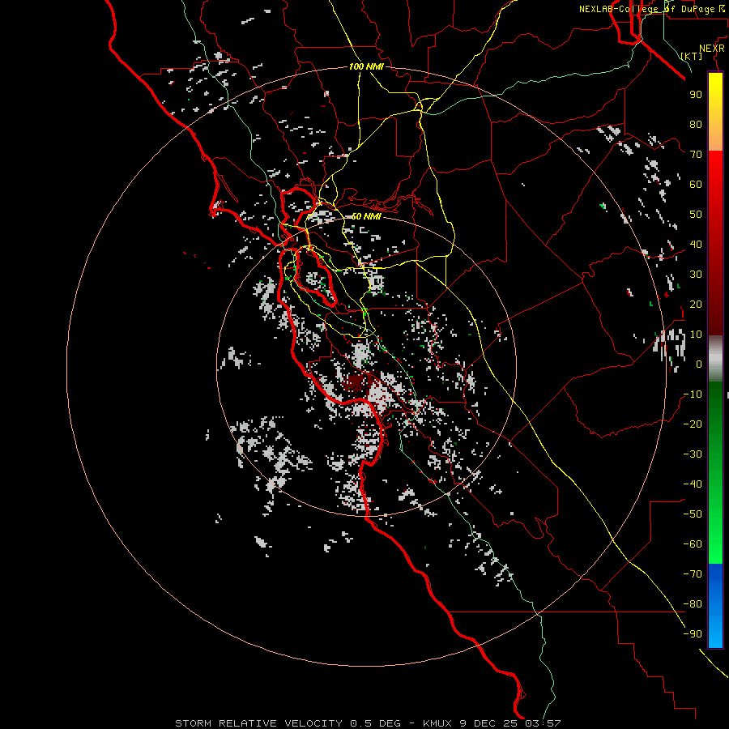Image resolution: width=729 pixels, height=729 pixels.
Task: Click the bright green segment of the color bar
Action: (715, 473)
